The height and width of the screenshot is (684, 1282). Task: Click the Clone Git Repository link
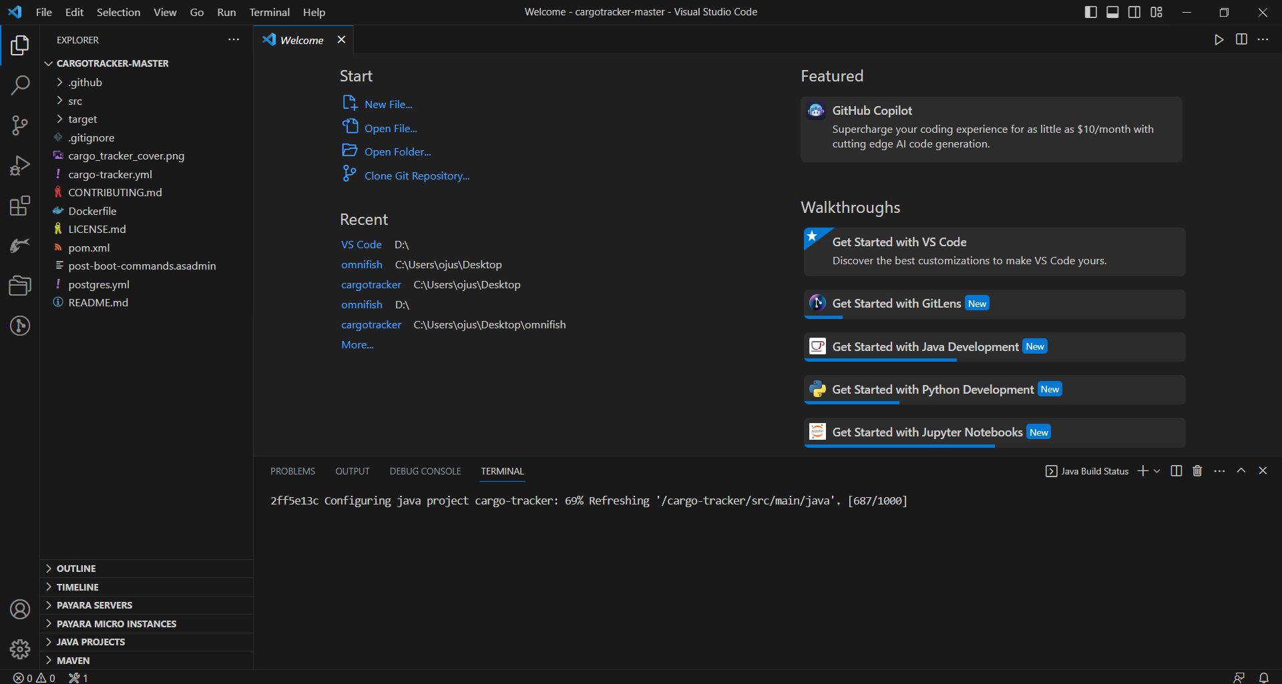coord(417,176)
